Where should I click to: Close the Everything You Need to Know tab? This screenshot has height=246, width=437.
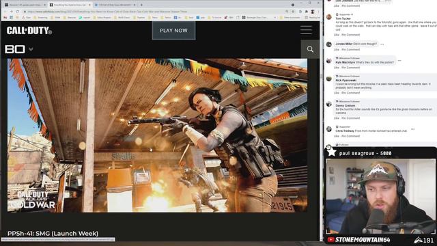pyautogui.click(x=89, y=5)
